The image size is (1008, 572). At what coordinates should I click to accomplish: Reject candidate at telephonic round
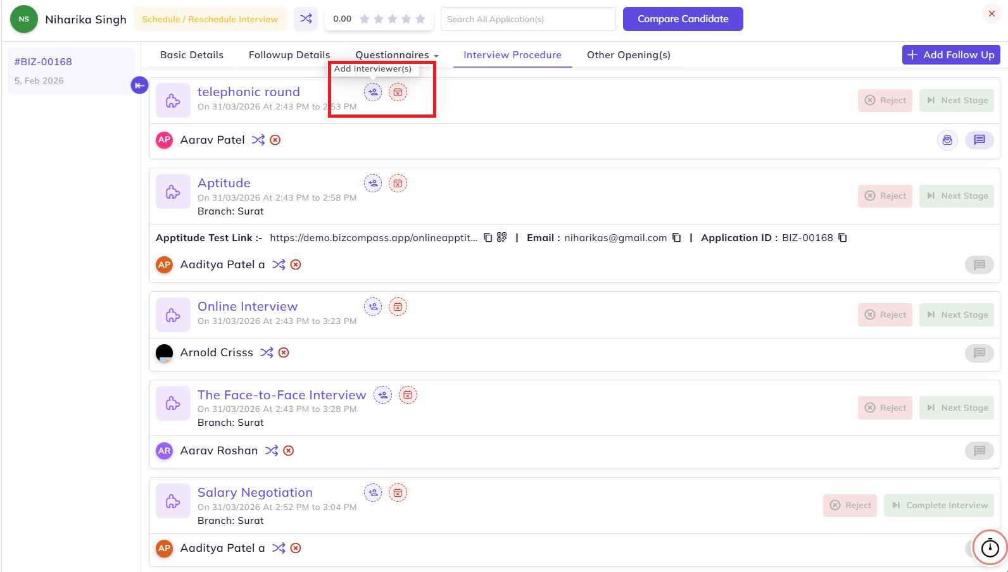point(885,101)
